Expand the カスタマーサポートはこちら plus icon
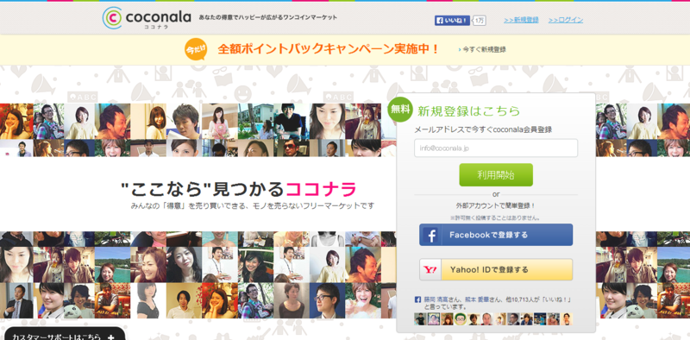This screenshot has height=340, width=690. [x=110, y=337]
